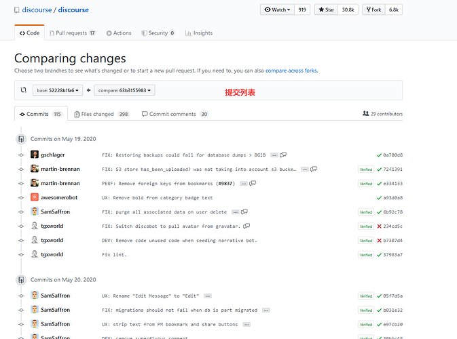The height and width of the screenshot is (339, 457).
Task: Click awesomerobot's avatar icon
Action: tap(35, 197)
